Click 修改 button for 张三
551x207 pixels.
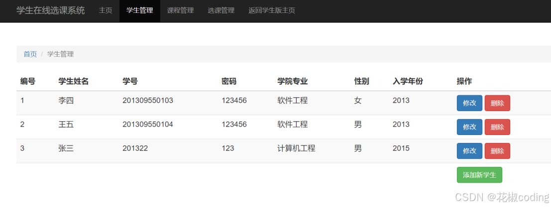pyautogui.click(x=469, y=151)
